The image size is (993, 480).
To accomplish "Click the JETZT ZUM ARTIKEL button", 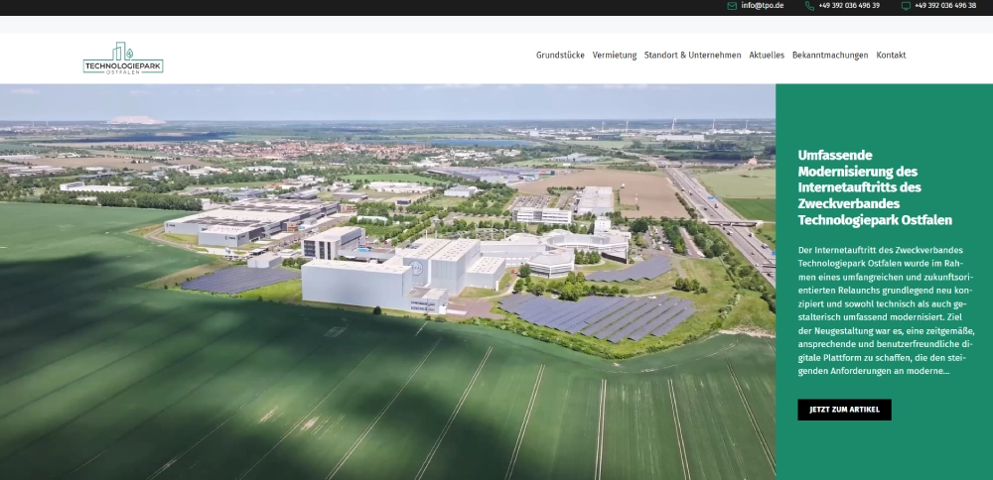I will coord(844,410).
